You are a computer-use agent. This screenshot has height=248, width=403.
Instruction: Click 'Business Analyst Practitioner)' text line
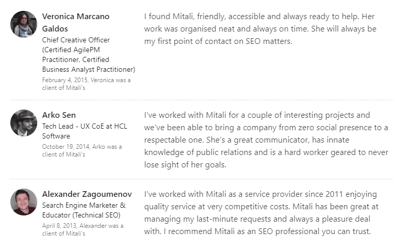click(89, 69)
